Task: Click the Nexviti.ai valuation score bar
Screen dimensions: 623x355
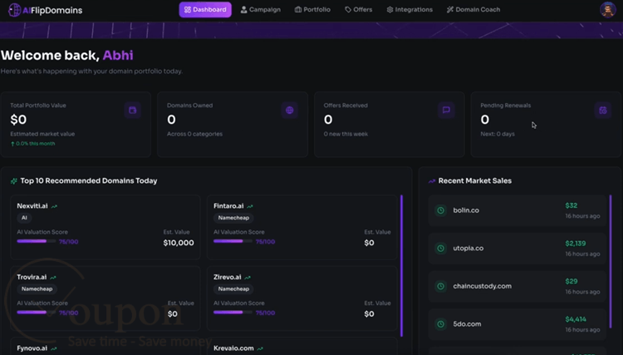Action: pos(37,241)
